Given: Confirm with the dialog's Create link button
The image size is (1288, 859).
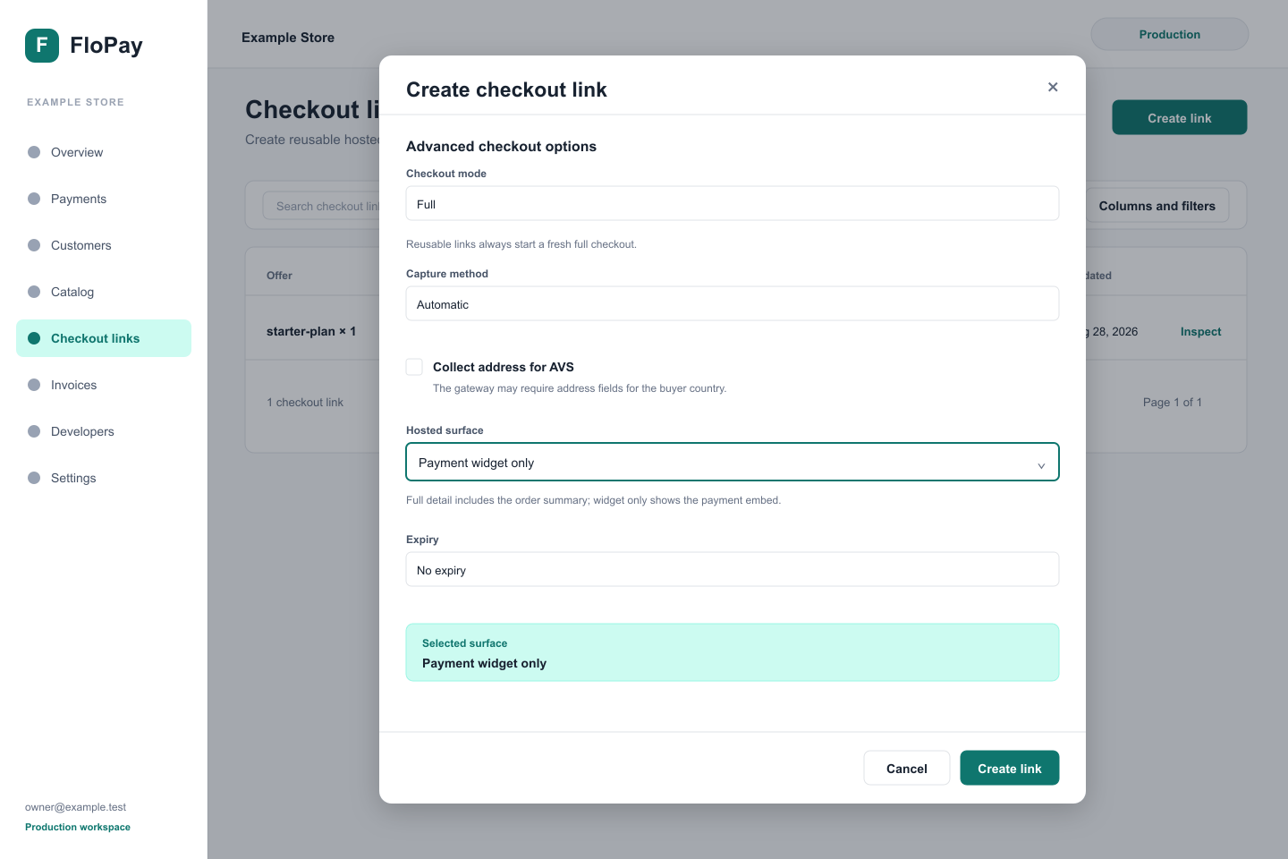Looking at the screenshot, I should [x=1010, y=768].
